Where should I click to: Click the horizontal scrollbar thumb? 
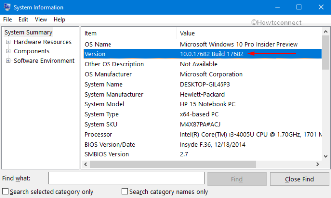click(173, 164)
